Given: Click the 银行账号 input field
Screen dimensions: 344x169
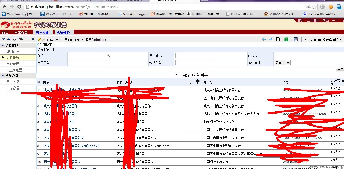Looking at the screenshot, I should (194, 63).
